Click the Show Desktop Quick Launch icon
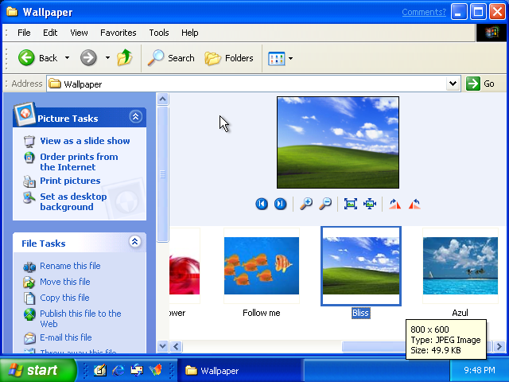Viewport: 509px width, 382px height. click(100, 370)
